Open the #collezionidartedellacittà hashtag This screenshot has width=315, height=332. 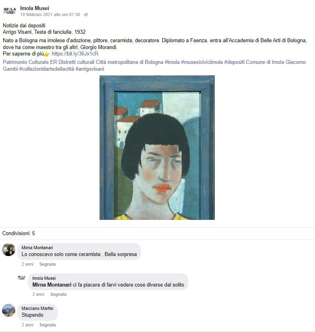pyautogui.click(x=46, y=69)
